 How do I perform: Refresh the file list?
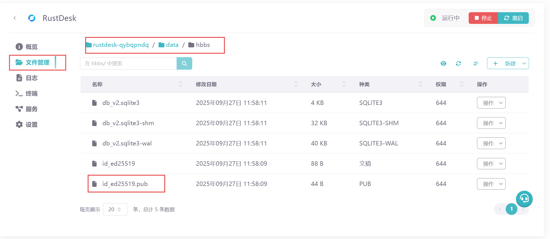[458, 64]
